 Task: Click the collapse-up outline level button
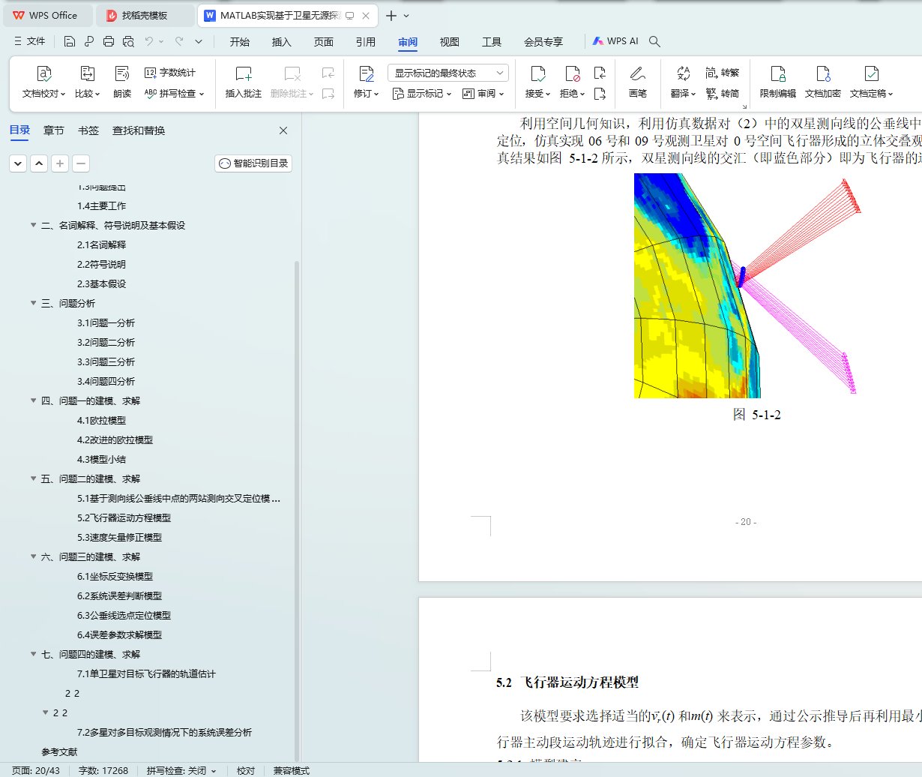pos(39,163)
